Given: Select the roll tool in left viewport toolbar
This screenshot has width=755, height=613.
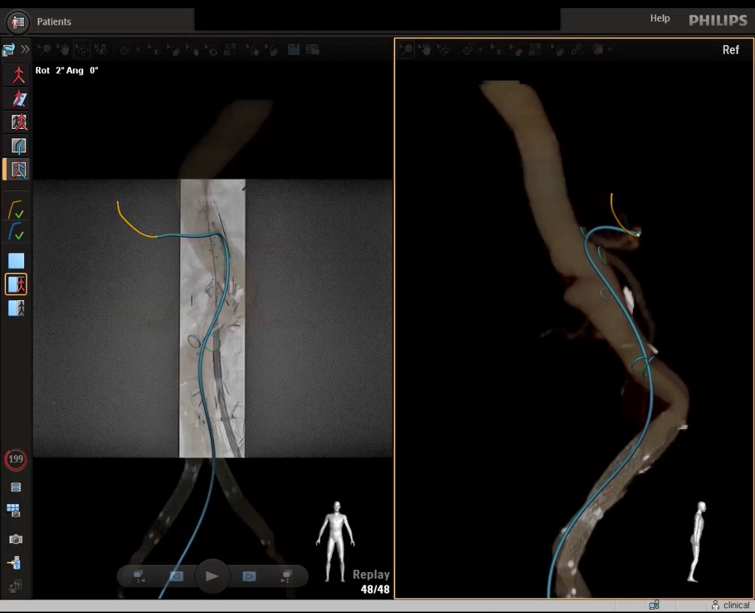Looking at the screenshot, I should pyautogui.click(x=101, y=49).
